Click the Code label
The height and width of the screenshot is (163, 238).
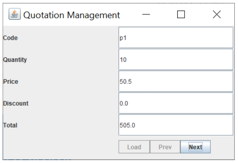tap(10, 38)
